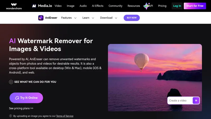Screen dimensions: 211x119
Task: Click the AniEraser app icon
Action: tap(41, 18)
